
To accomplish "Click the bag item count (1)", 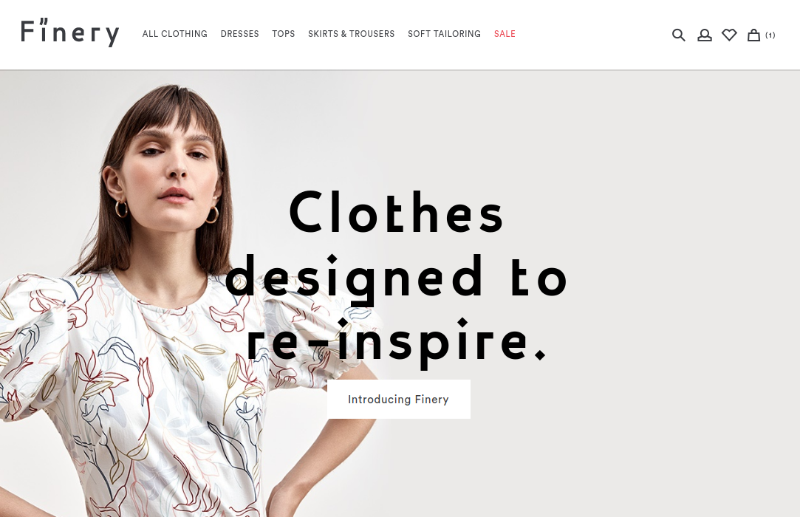I will click(770, 35).
